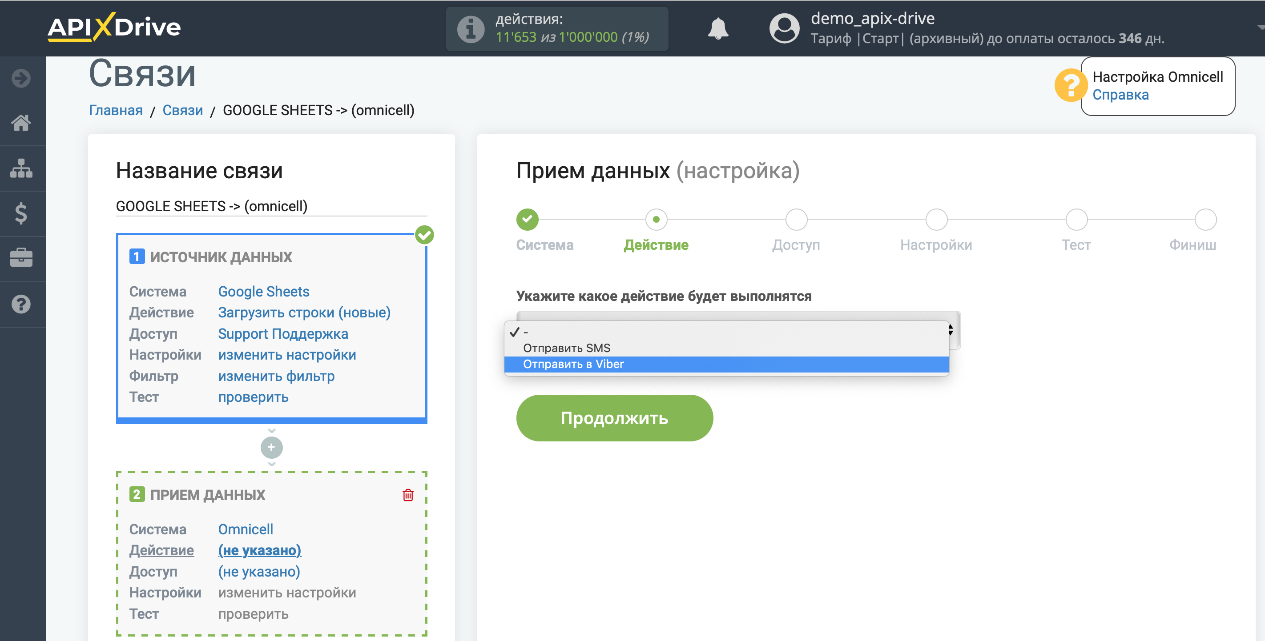The height and width of the screenshot is (641, 1265).
Task: Delete data receiver block with trash icon
Action: tap(407, 495)
